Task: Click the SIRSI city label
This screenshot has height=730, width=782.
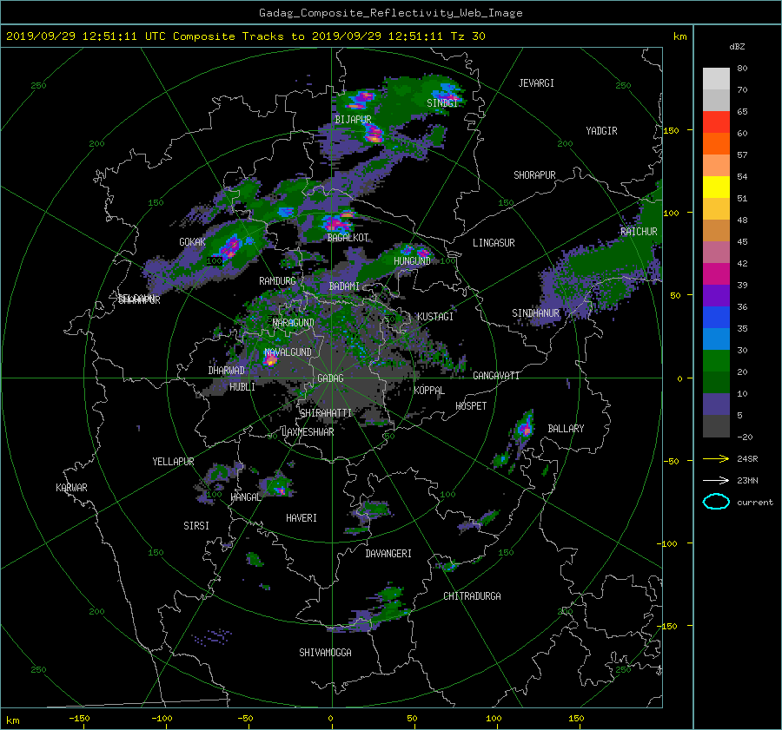Action: coord(196,526)
